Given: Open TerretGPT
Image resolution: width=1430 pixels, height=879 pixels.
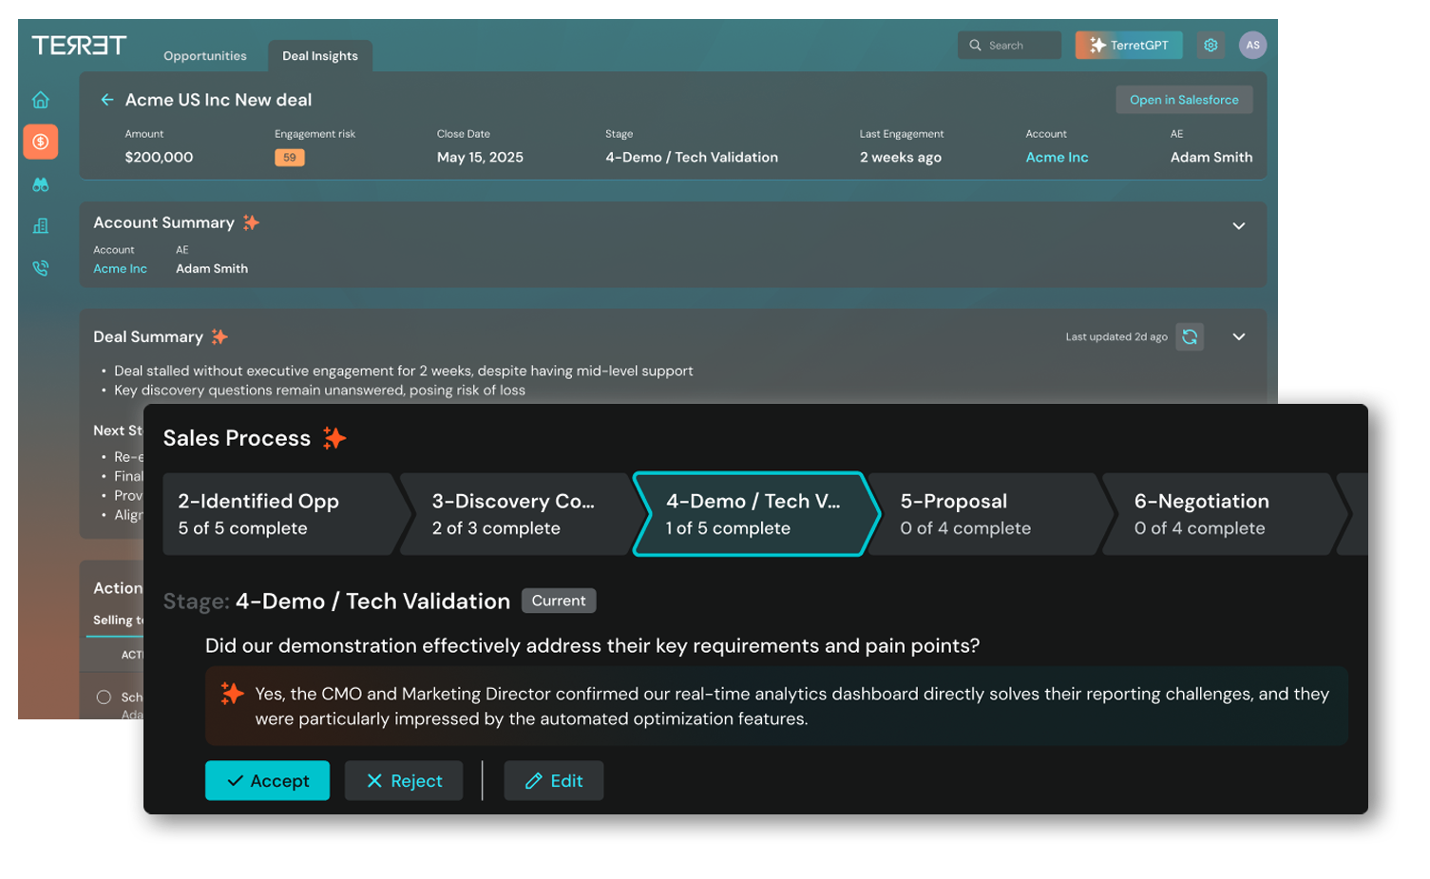Looking at the screenshot, I should click(x=1129, y=45).
